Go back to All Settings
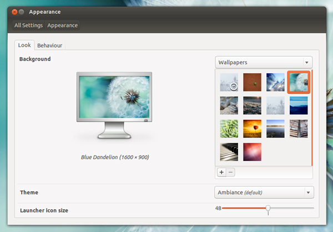The width and height of the screenshot is (333, 232). pos(28,26)
